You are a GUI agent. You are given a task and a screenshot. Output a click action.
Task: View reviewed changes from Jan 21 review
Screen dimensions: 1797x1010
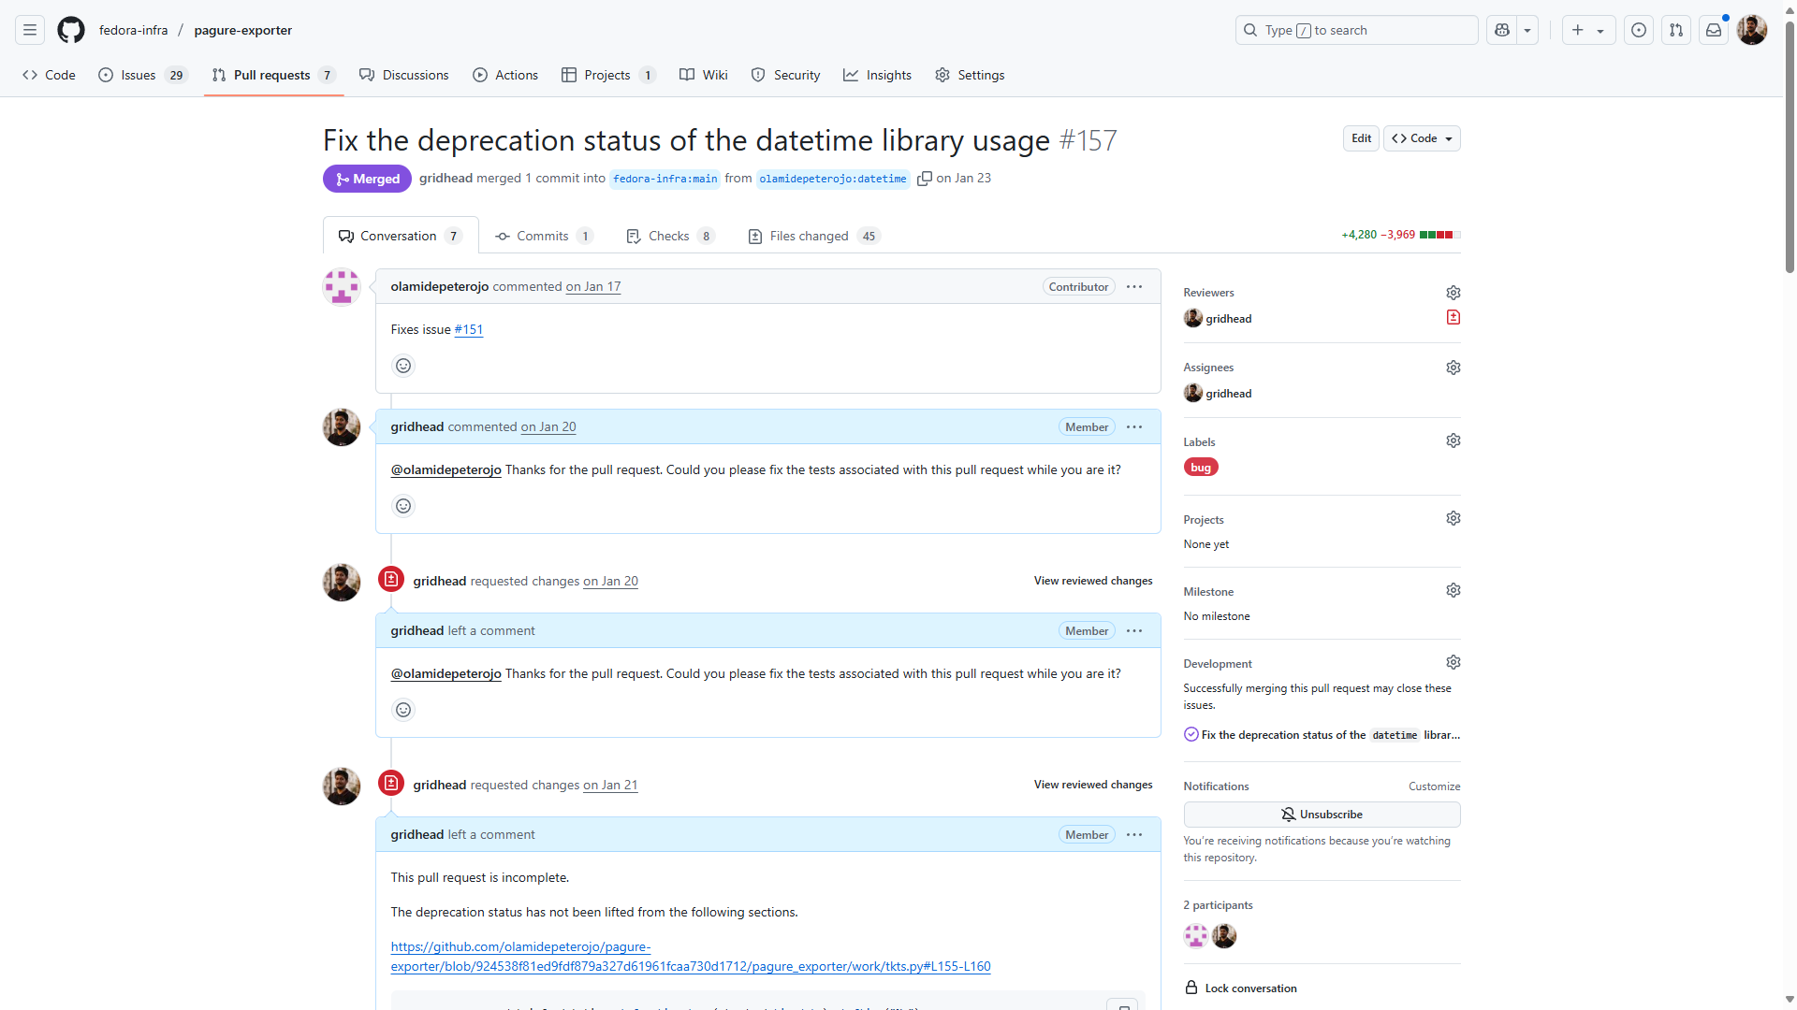coord(1093,785)
